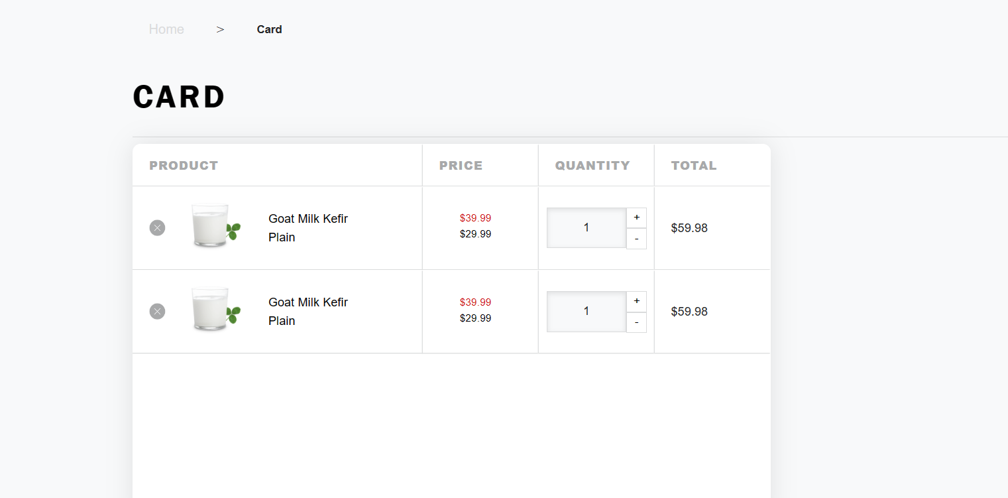Open second row's milk glass thumbnail

(214, 310)
